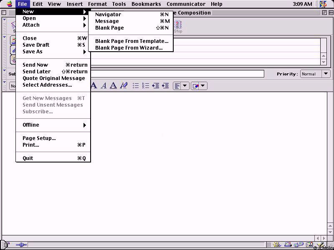Select Blank Page From Wizard...
Image resolution: width=334 pixels, height=250 pixels.
pyautogui.click(x=131, y=47)
